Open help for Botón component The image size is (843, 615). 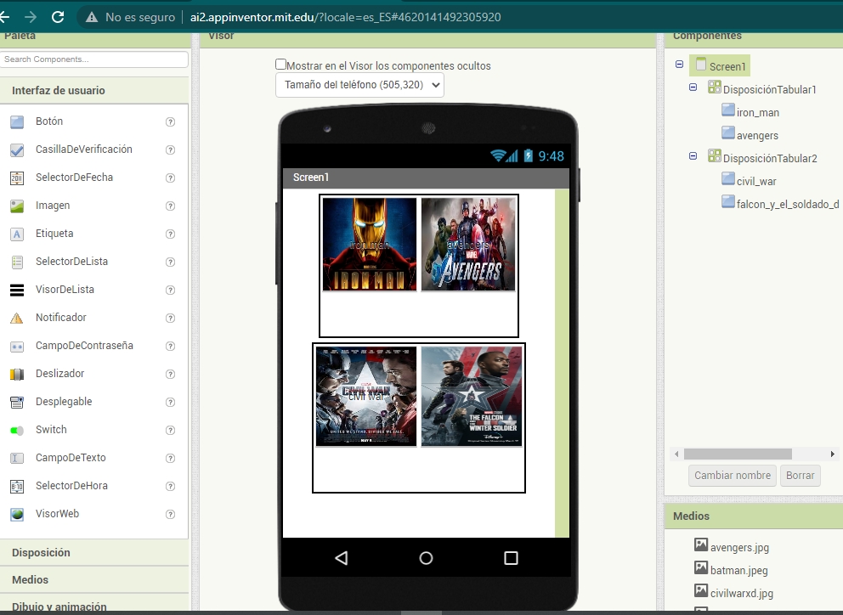tap(171, 122)
